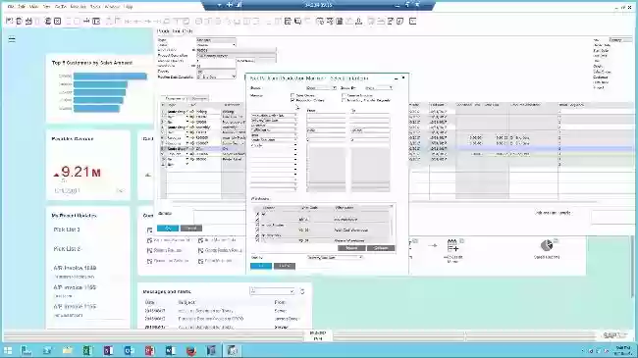Click the Windows Start button

pyautogui.click(x=8, y=351)
